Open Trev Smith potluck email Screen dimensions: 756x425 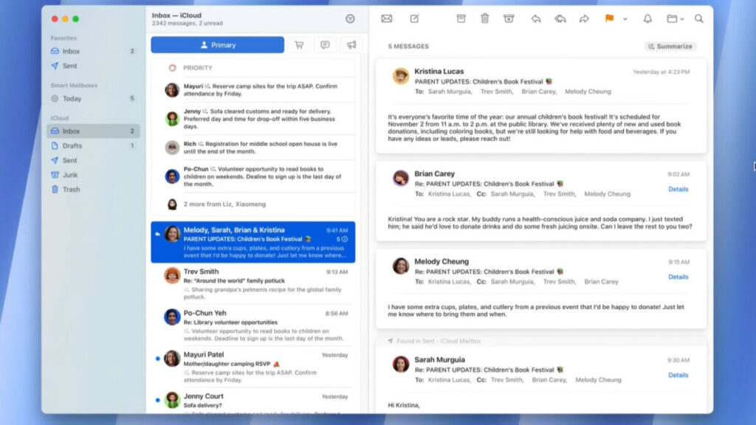[253, 284]
